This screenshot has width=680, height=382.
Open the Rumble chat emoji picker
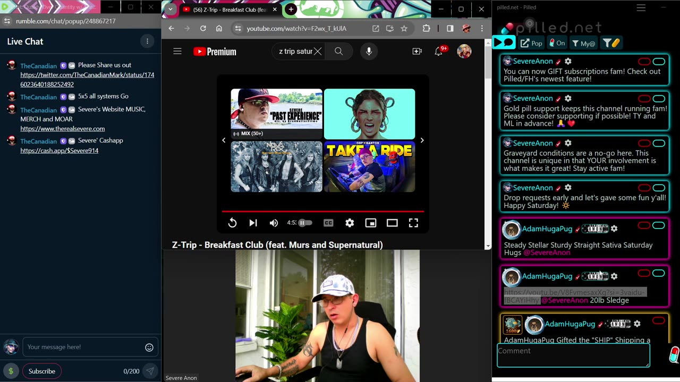coord(149,347)
